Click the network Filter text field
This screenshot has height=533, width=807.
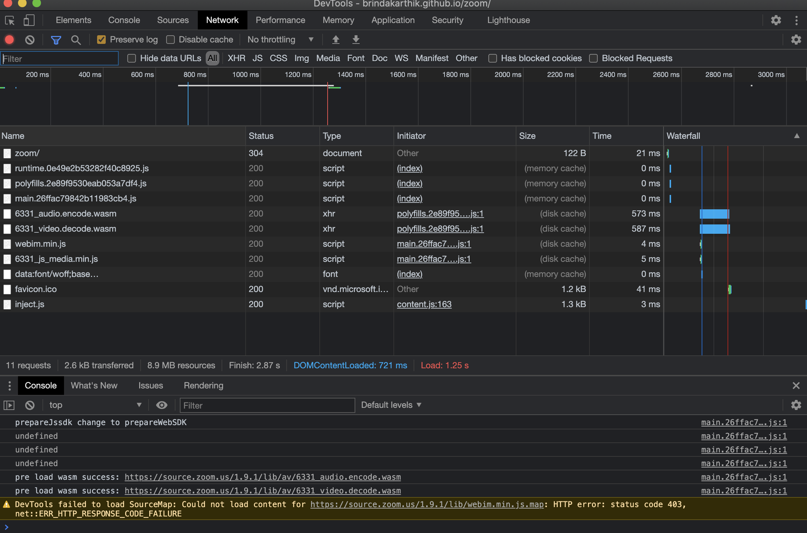tap(60, 59)
